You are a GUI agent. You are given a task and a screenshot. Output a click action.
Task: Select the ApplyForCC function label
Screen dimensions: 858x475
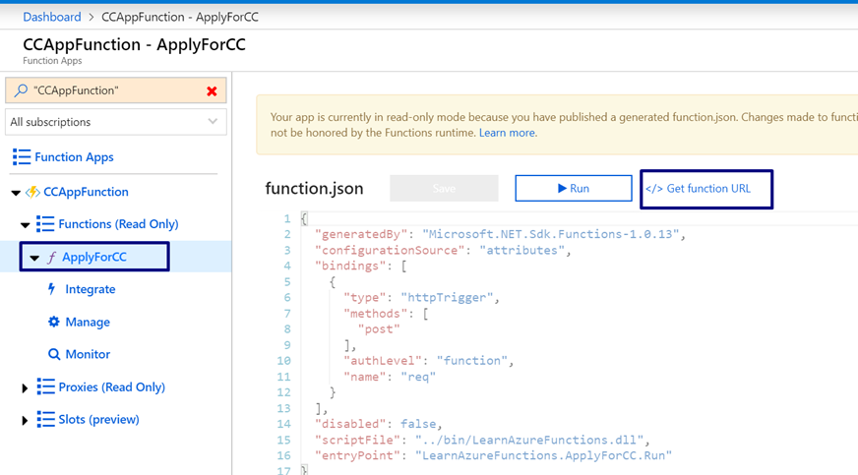94,257
